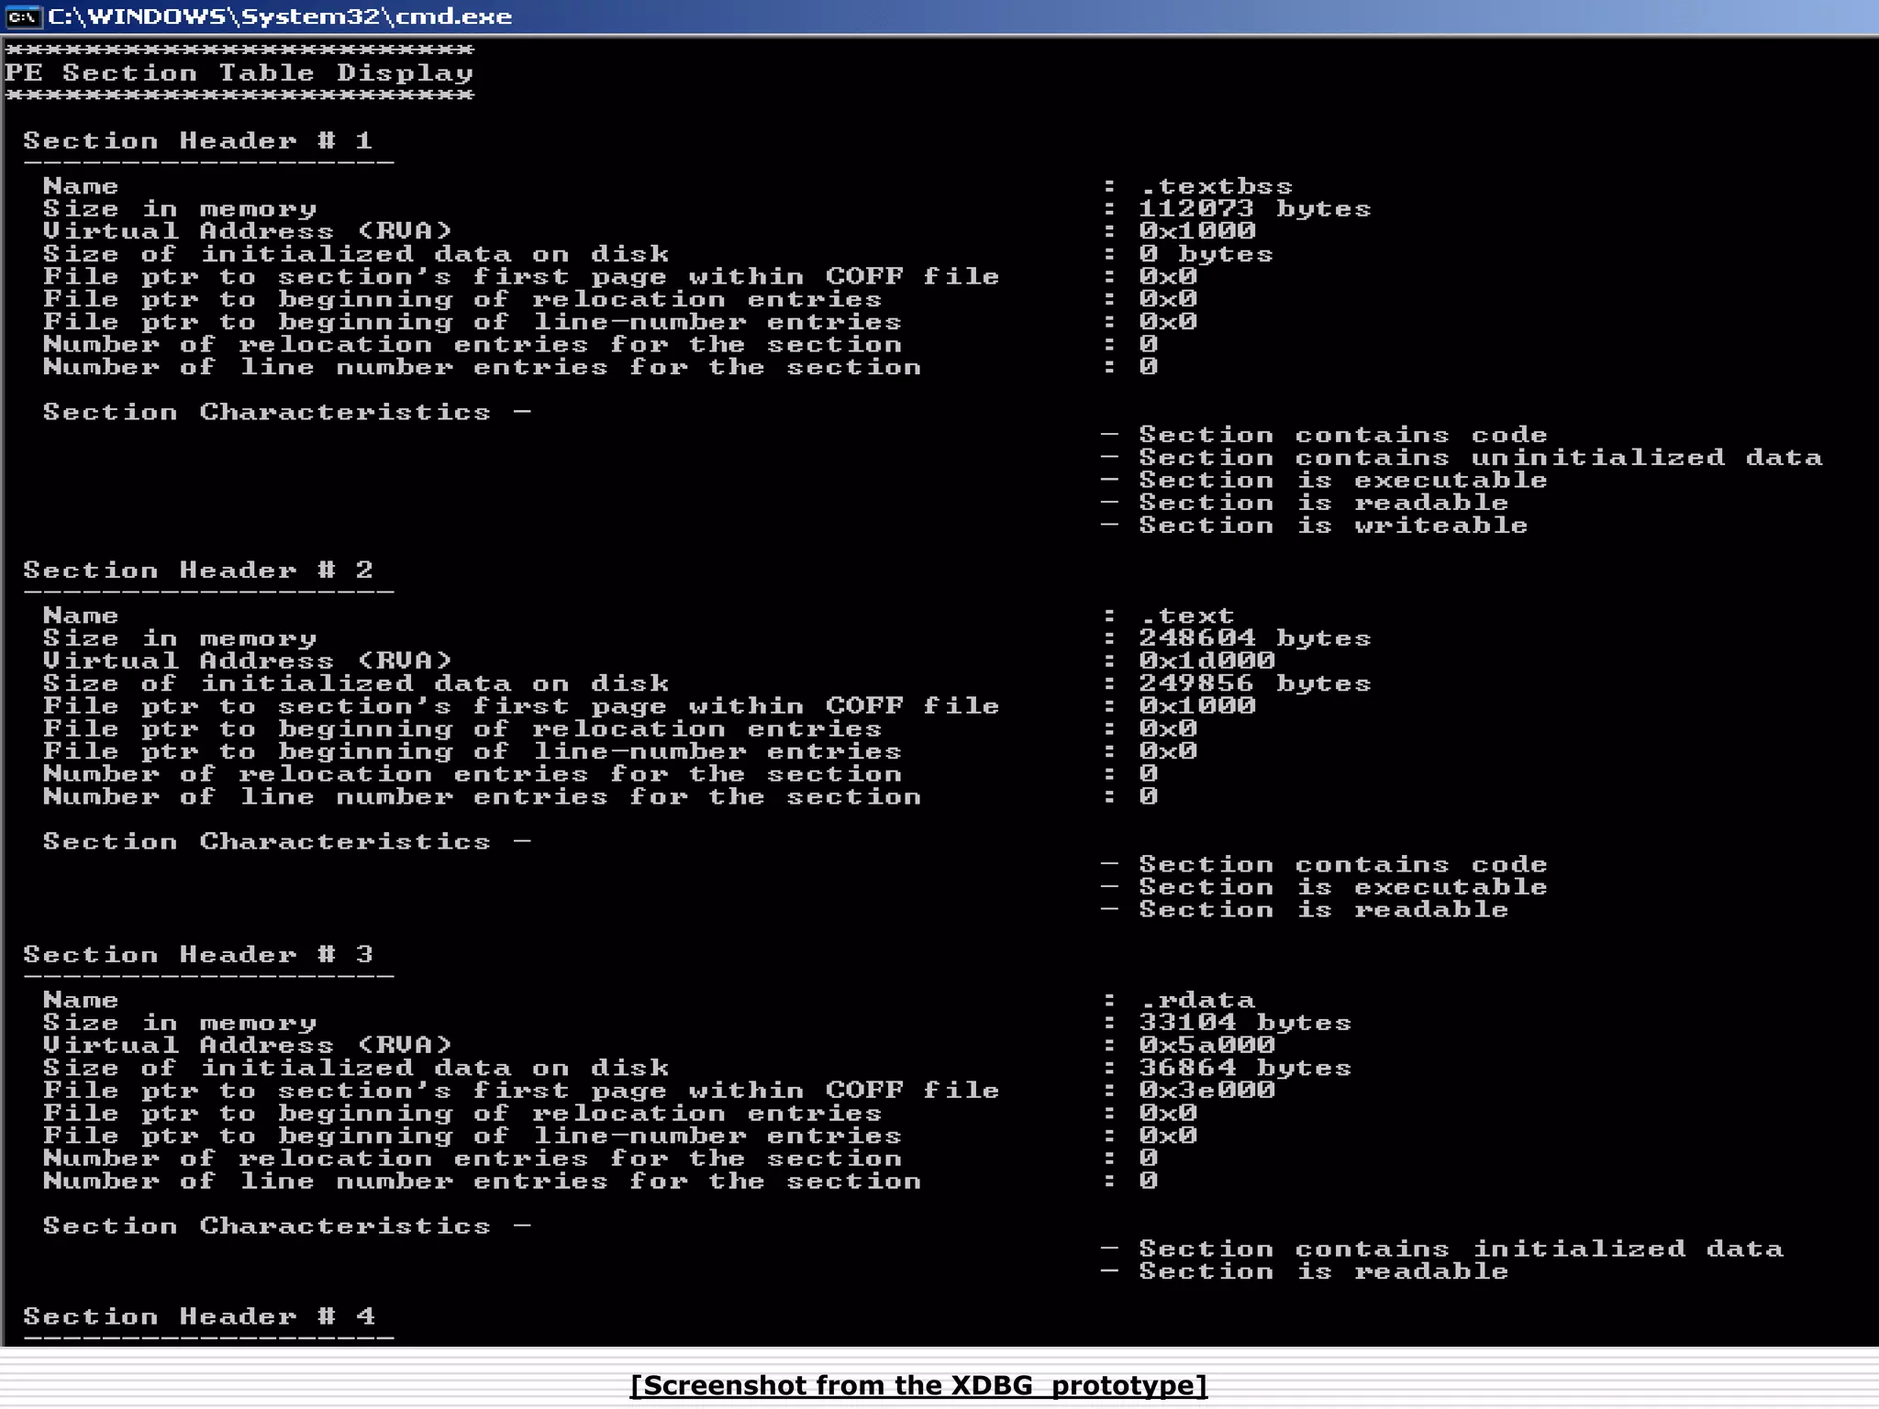1879x1409 pixels.
Task: Select the caption 'Screenshot from the XDBG prototype'
Action: (919, 1385)
